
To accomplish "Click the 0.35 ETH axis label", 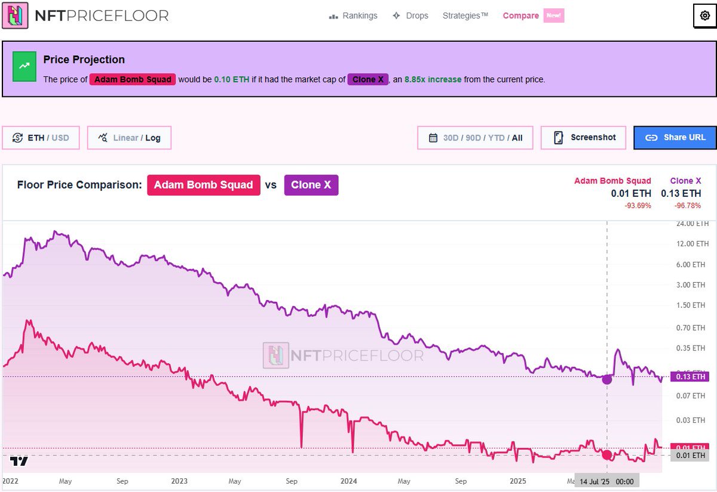I will (x=691, y=349).
